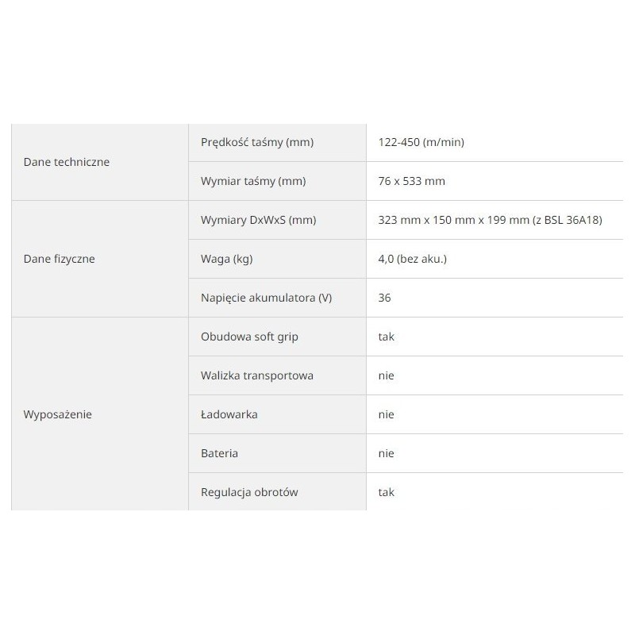Select the "76 x 533 mm" value
The image size is (635, 635).
(x=412, y=181)
